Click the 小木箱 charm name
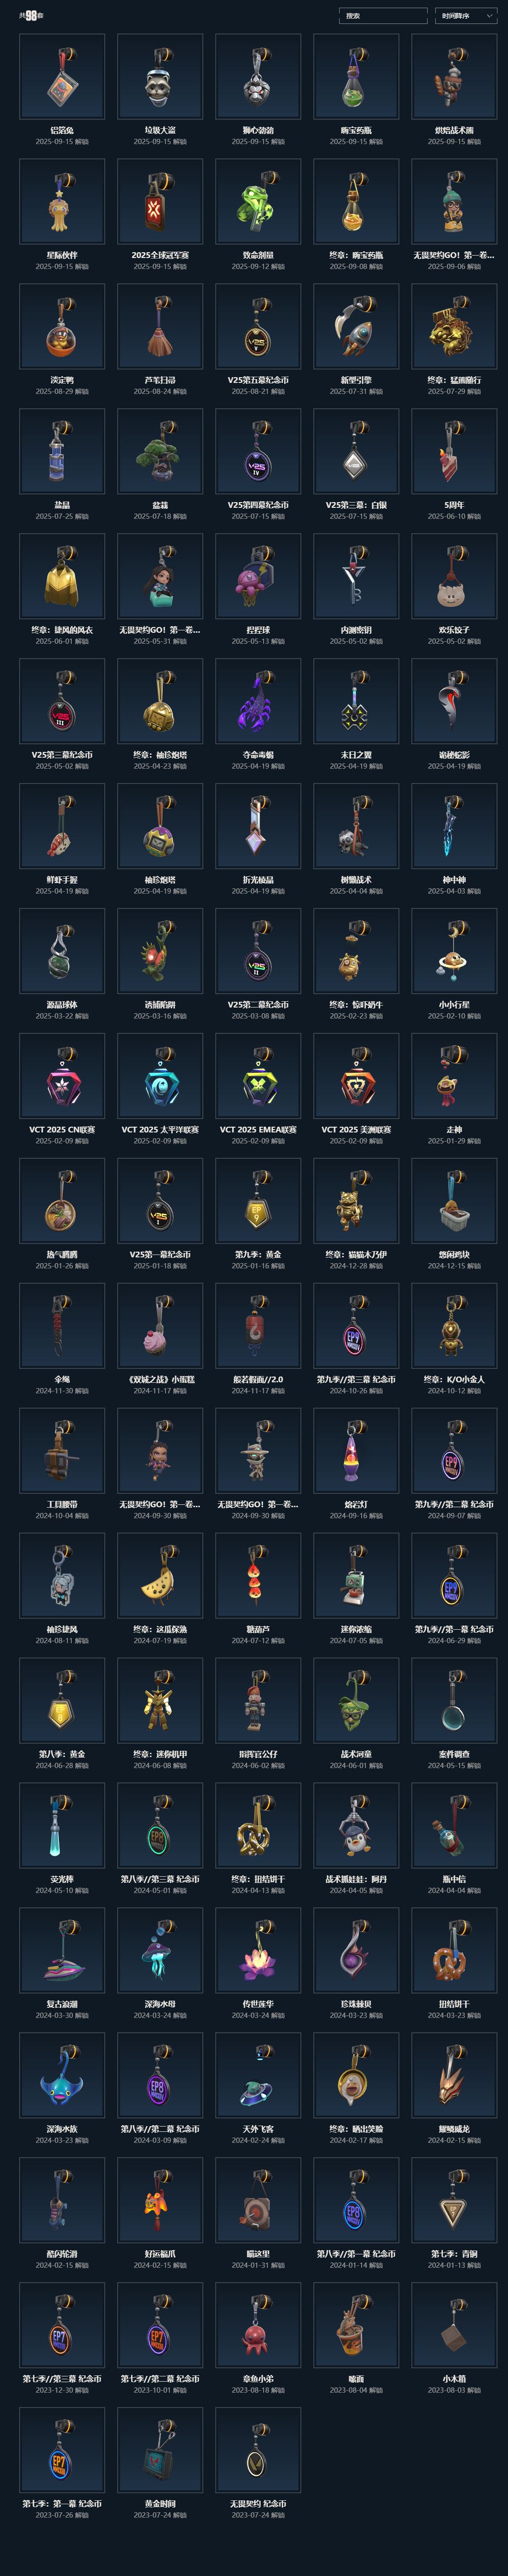 [454, 2378]
